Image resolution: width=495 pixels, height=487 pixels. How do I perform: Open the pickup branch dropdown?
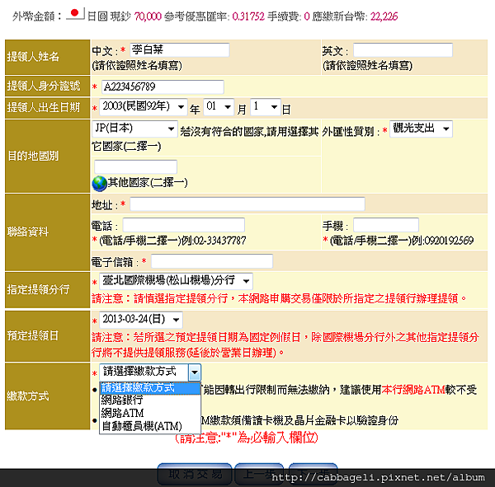[x=177, y=281]
